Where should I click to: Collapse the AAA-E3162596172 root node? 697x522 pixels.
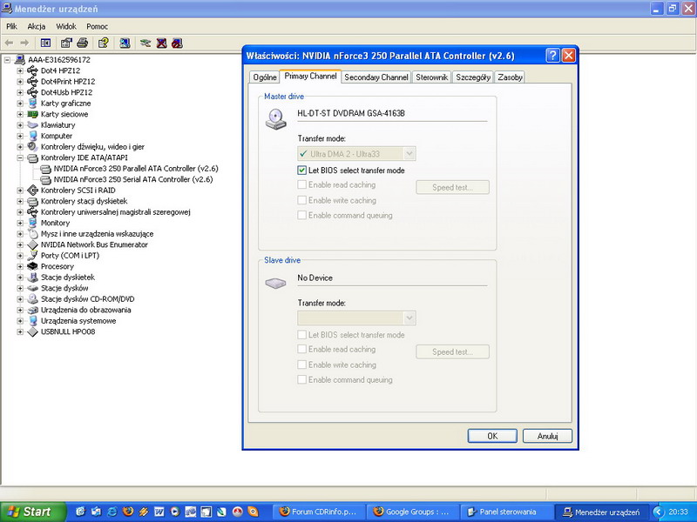[x=8, y=59]
